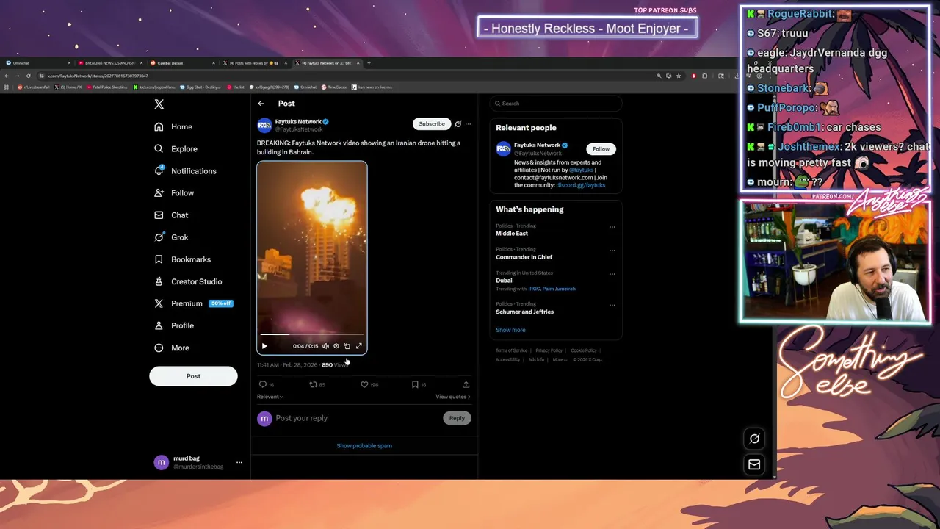Open options for Schumer and Jeffries trend
Screen dimensions: 940x529
pos(612,305)
